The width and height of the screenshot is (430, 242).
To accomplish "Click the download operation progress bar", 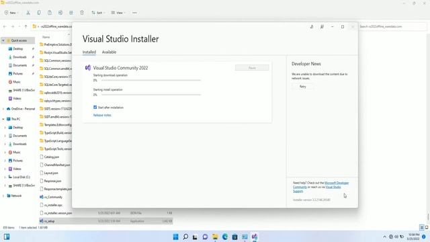I will click(151, 81).
